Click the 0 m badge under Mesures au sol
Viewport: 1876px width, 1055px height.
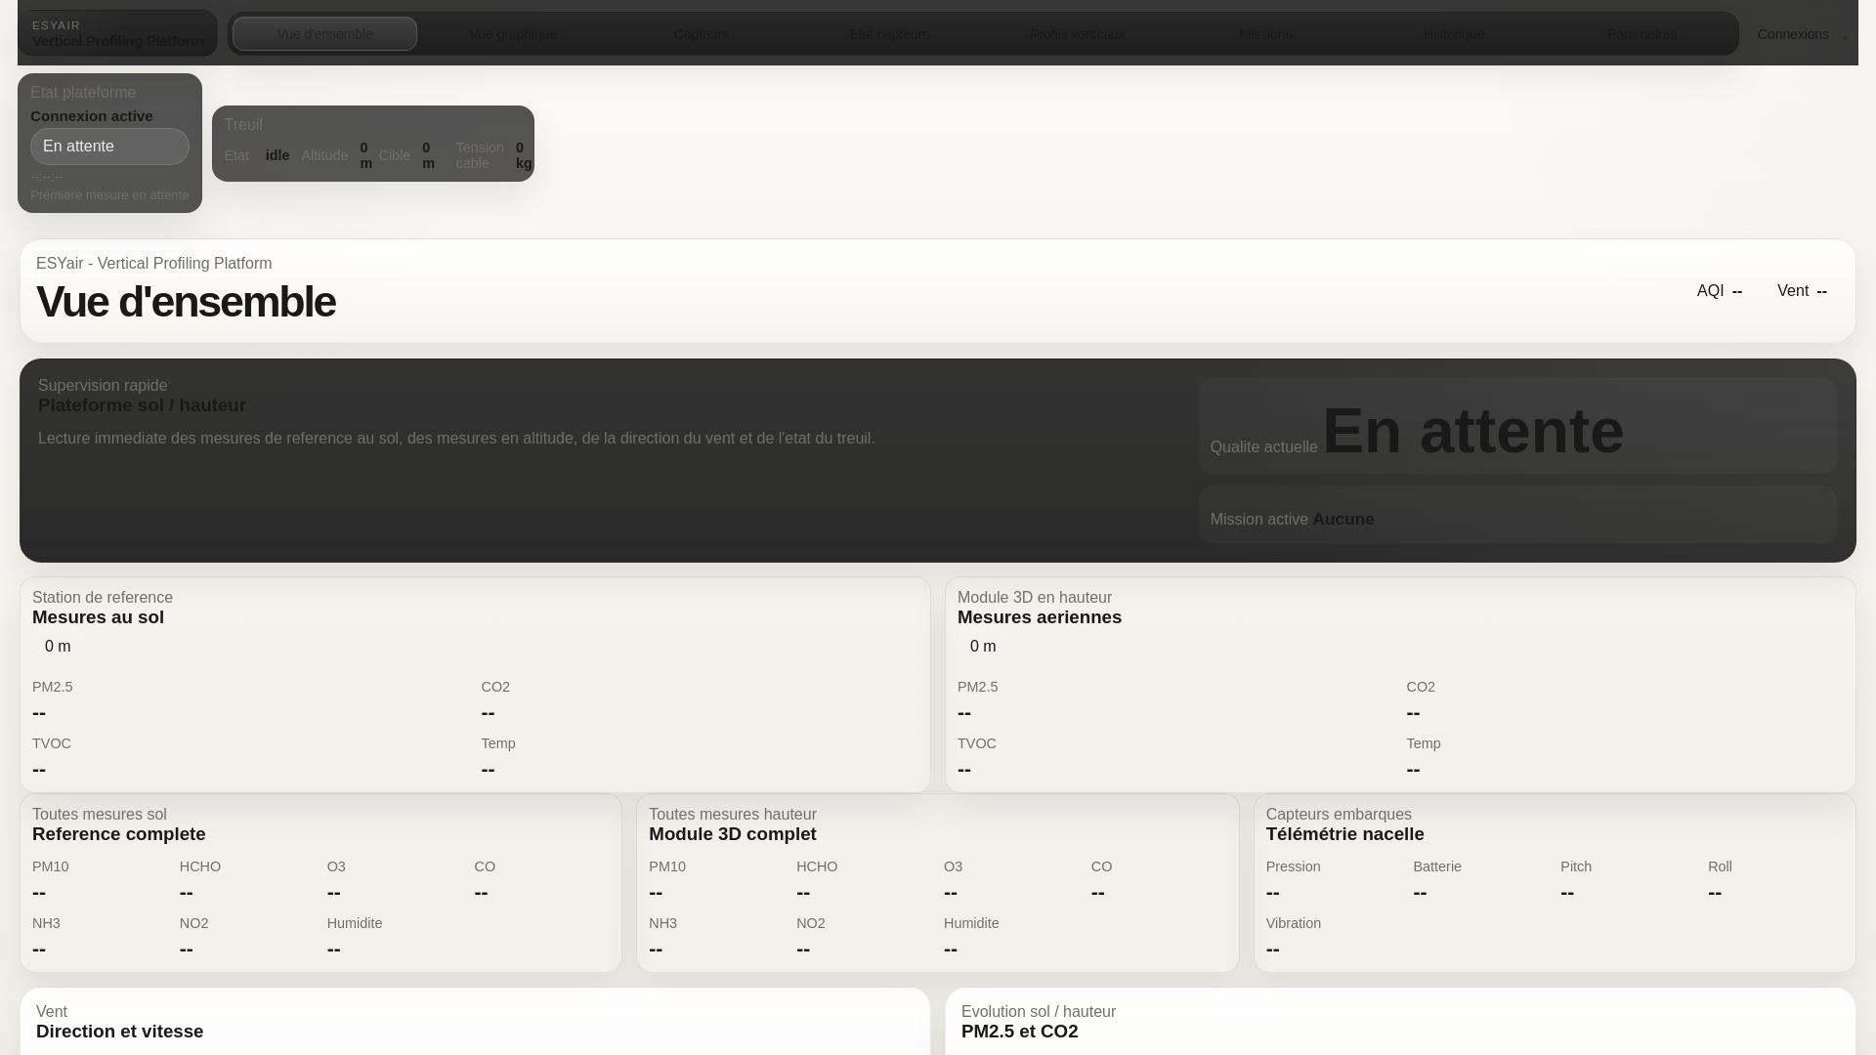point(58,647)
